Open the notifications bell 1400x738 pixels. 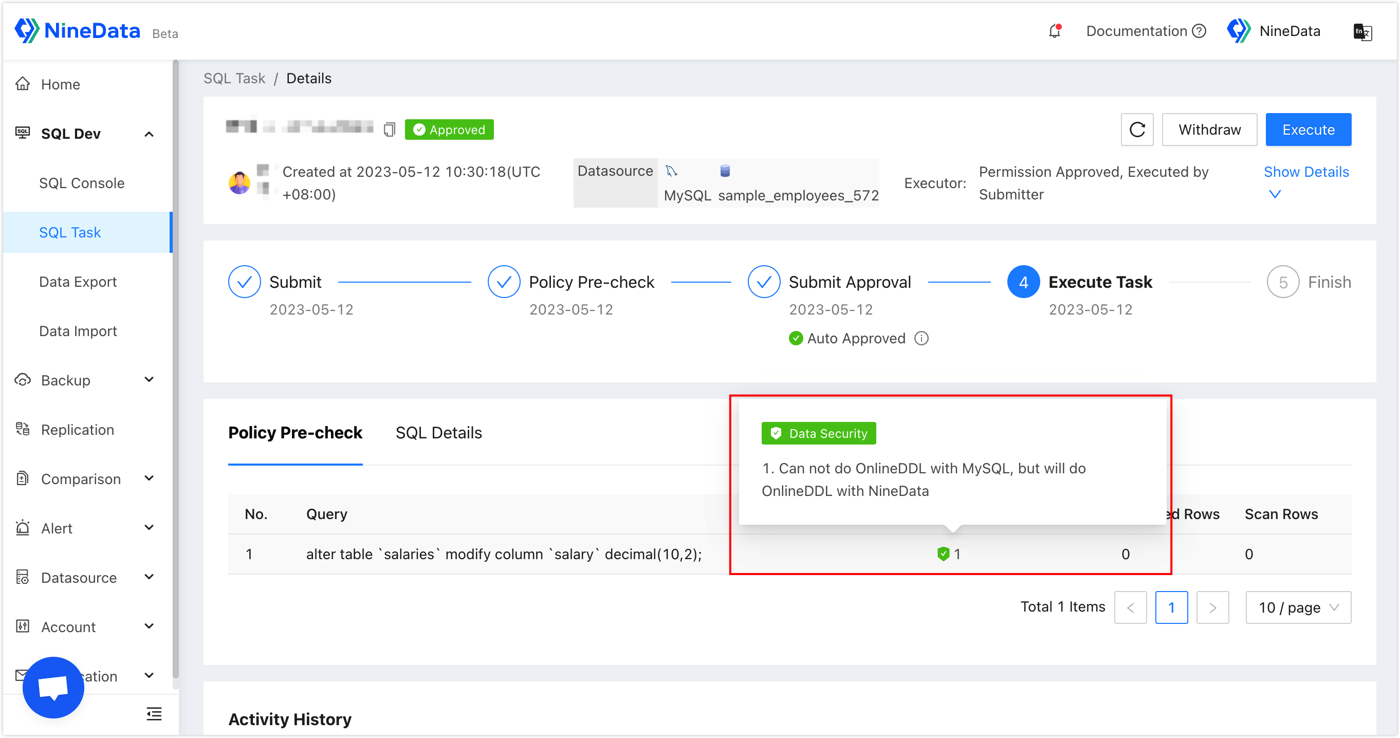1055,31
